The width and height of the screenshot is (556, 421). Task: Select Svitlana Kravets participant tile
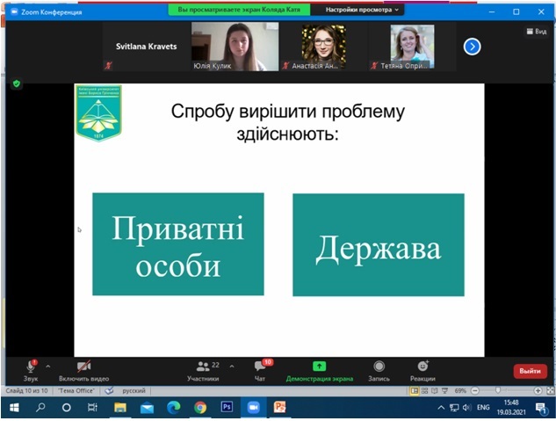pos(146,47)
